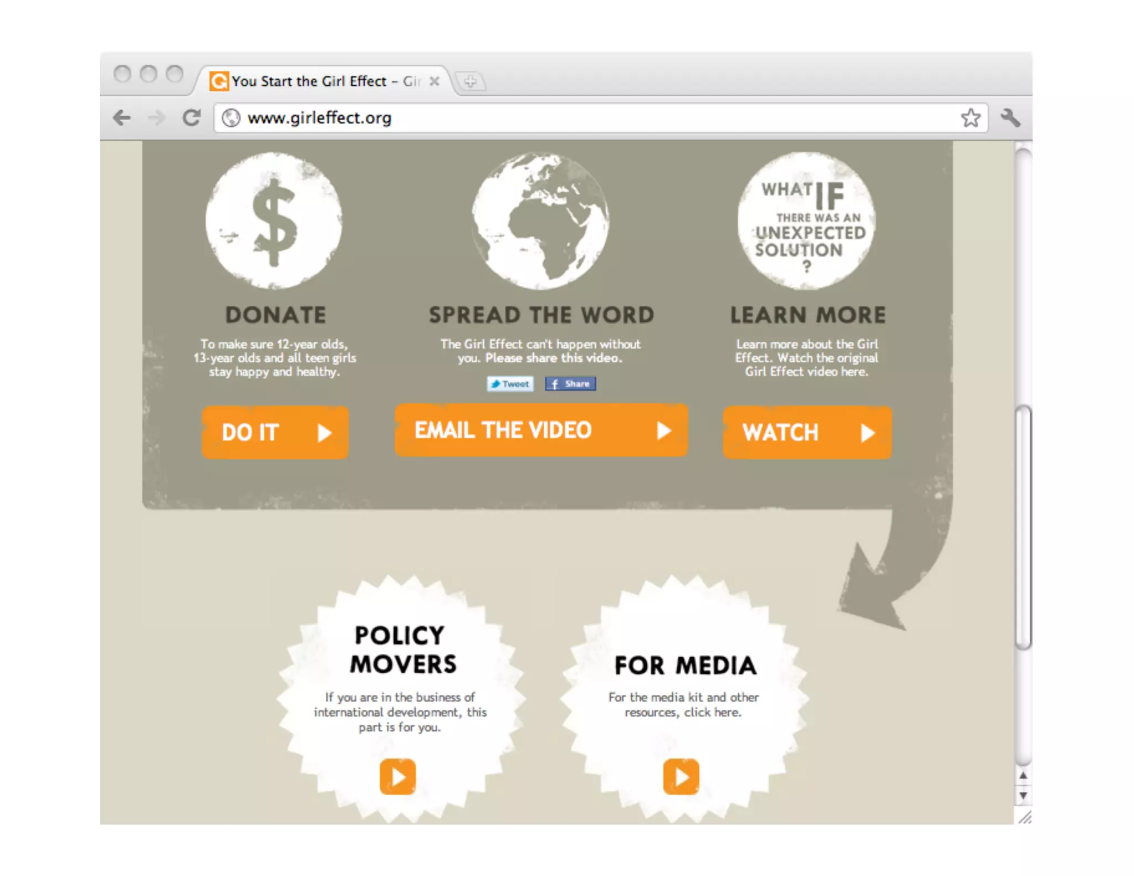Reload the page with refresh icon
Viewport: 1134px width, 876px height.
[x=192, y=117]
